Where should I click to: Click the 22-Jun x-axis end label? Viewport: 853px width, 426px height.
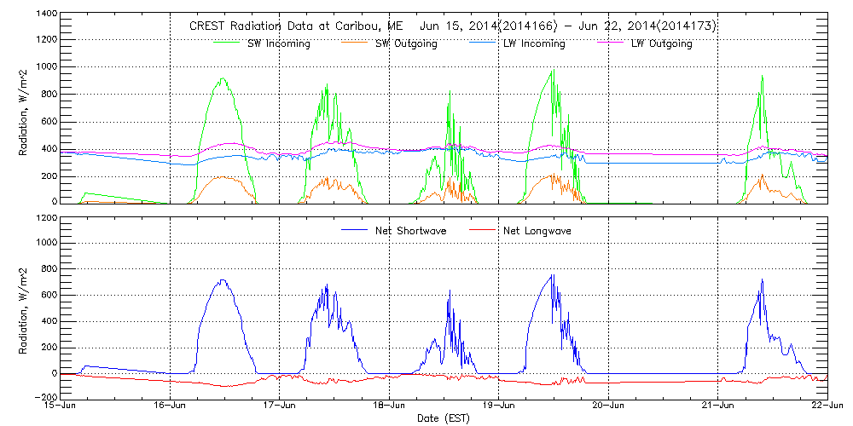[x=827, y=406]
